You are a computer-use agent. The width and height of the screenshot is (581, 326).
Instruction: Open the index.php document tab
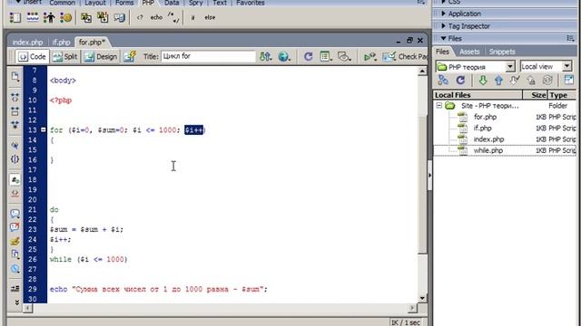click(x=27, y=43)
